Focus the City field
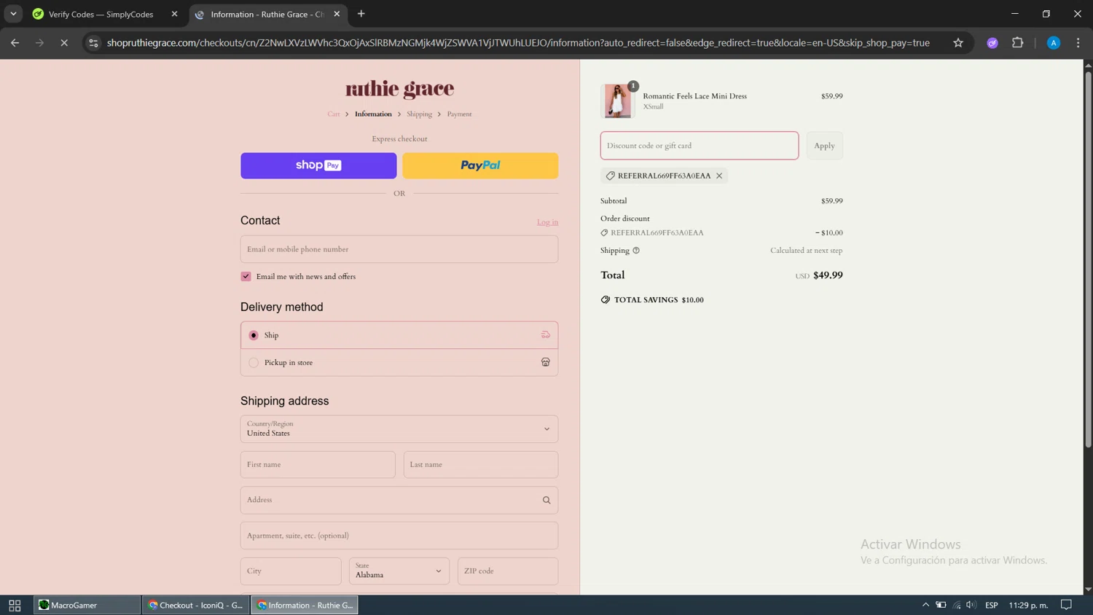The width and height of the screenshot is (1093, 615). (x=291, y=571)
